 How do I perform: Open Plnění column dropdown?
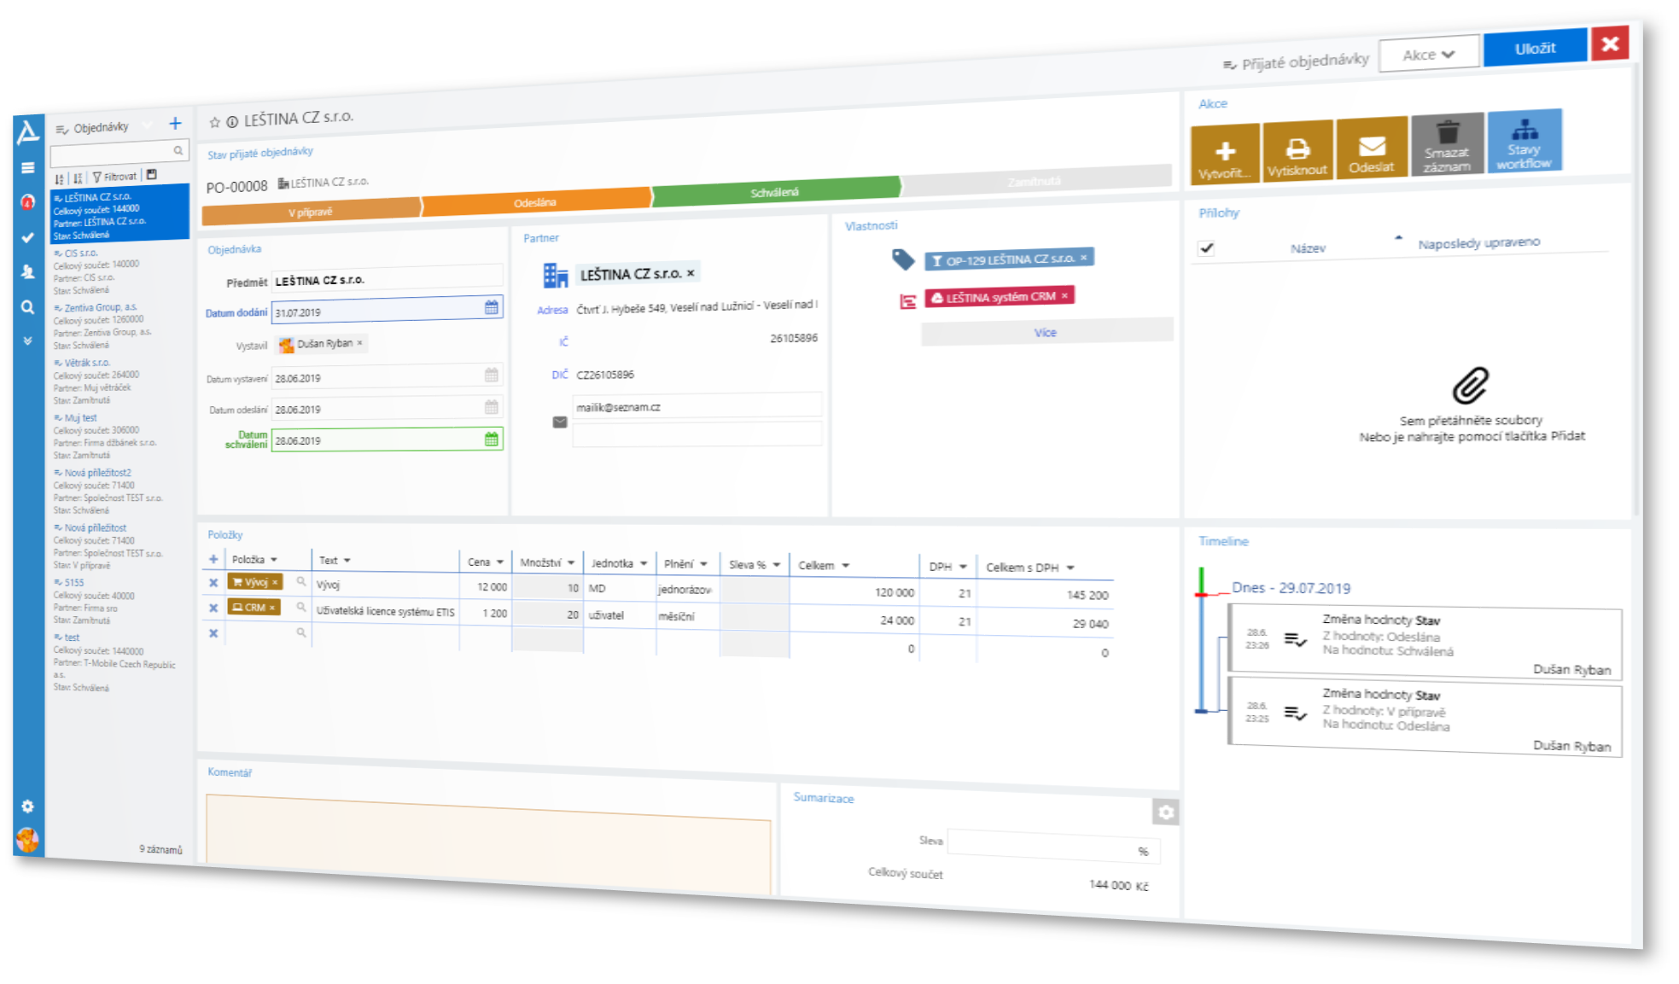tap(704, 564)
